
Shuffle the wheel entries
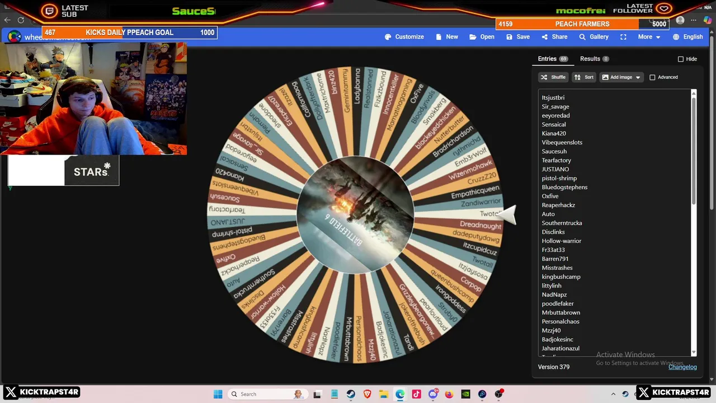pos(553,77)
